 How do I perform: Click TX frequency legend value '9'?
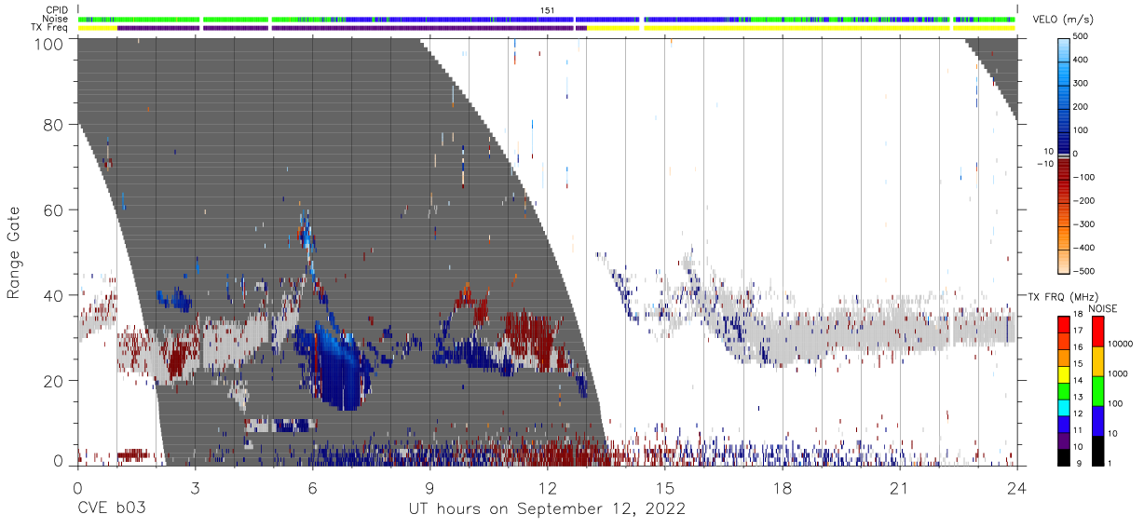click(x=1081, y=464)
